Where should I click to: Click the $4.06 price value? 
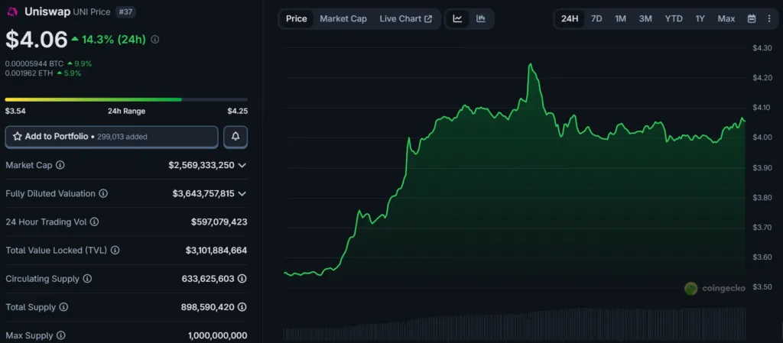(37, 40)
